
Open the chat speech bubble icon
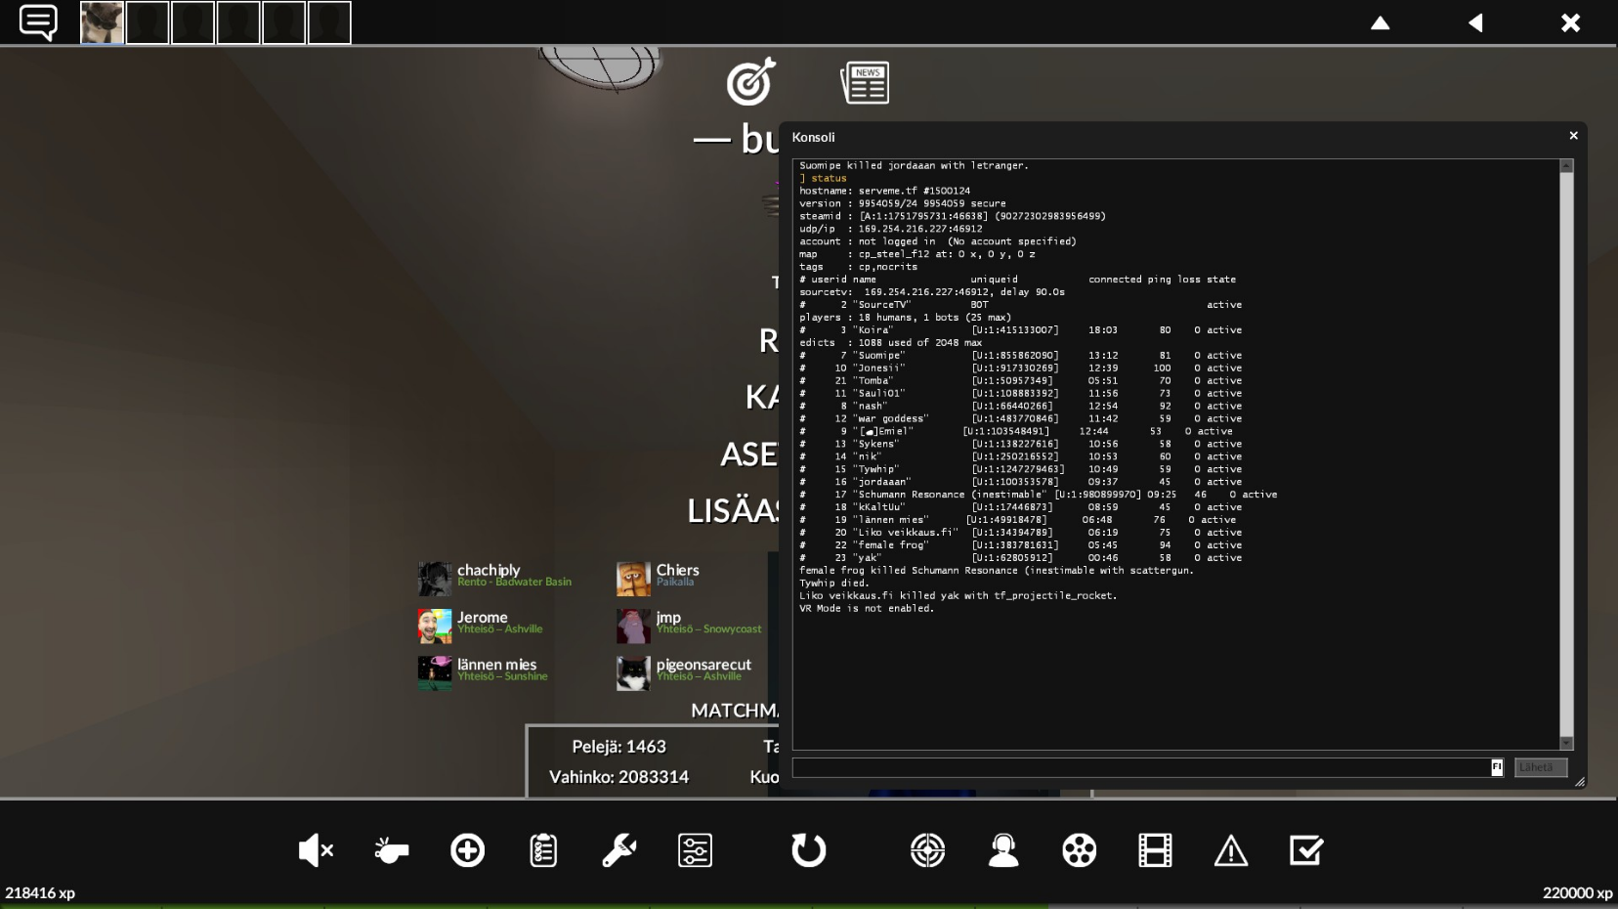click(38, 22)
